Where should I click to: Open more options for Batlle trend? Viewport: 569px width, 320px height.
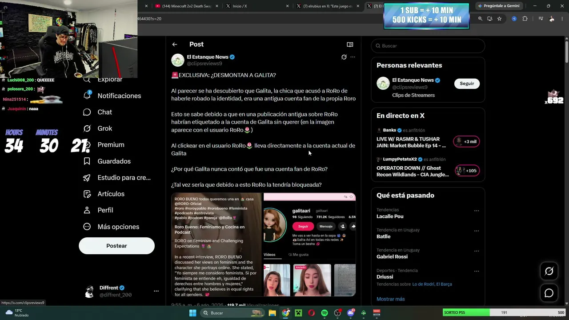click(477, 231)
